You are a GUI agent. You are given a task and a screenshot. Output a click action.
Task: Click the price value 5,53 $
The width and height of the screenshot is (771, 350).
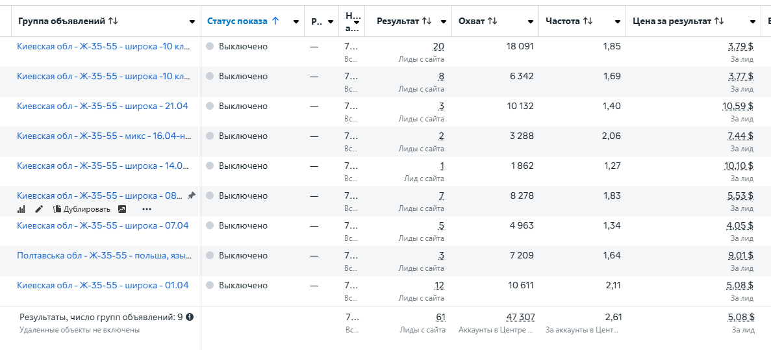740,195
